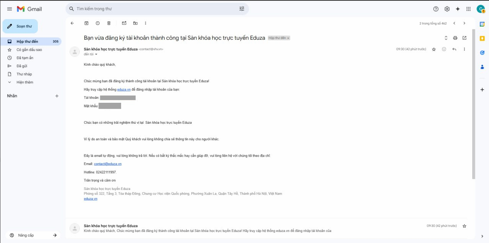This screenshot has width=489, height=243.
Task: Open eduza.vn link in login sentence
Action: (124, 89)
